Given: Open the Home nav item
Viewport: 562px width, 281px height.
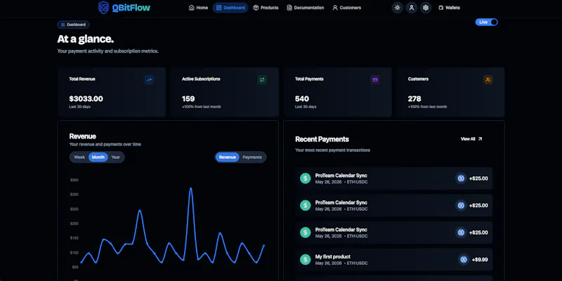Looking at the screenshot, I should pyautogui.click(x=198, y=8).
